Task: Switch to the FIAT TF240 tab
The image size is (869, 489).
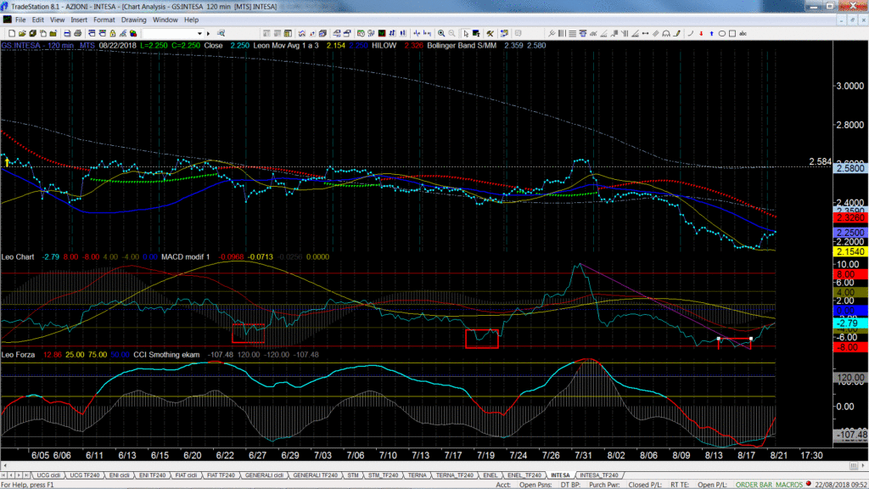Action: 221,475
